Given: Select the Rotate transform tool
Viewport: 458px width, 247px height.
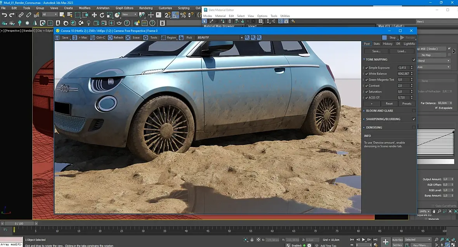Looking at the screenshot, I should click(102, 15).
